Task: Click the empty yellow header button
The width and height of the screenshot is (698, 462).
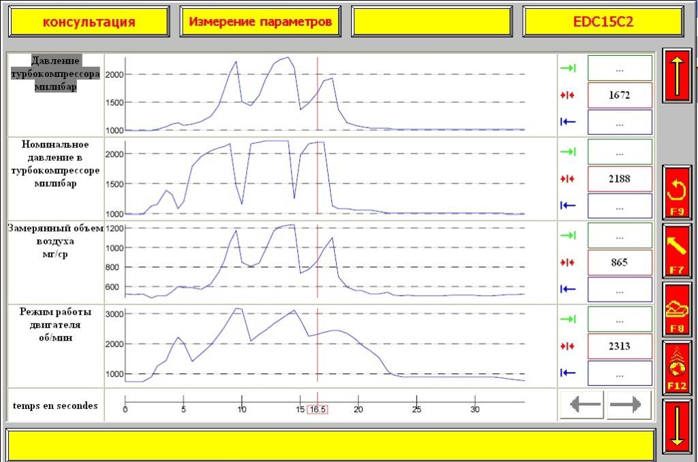Action: click(431, 22)
